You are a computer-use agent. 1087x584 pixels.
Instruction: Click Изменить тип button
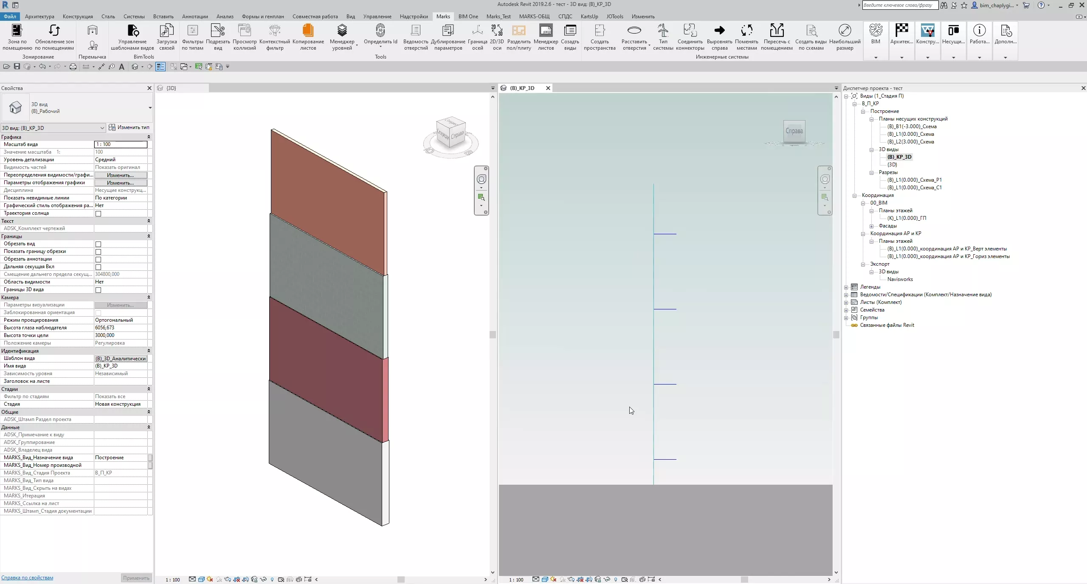[130, 127]
